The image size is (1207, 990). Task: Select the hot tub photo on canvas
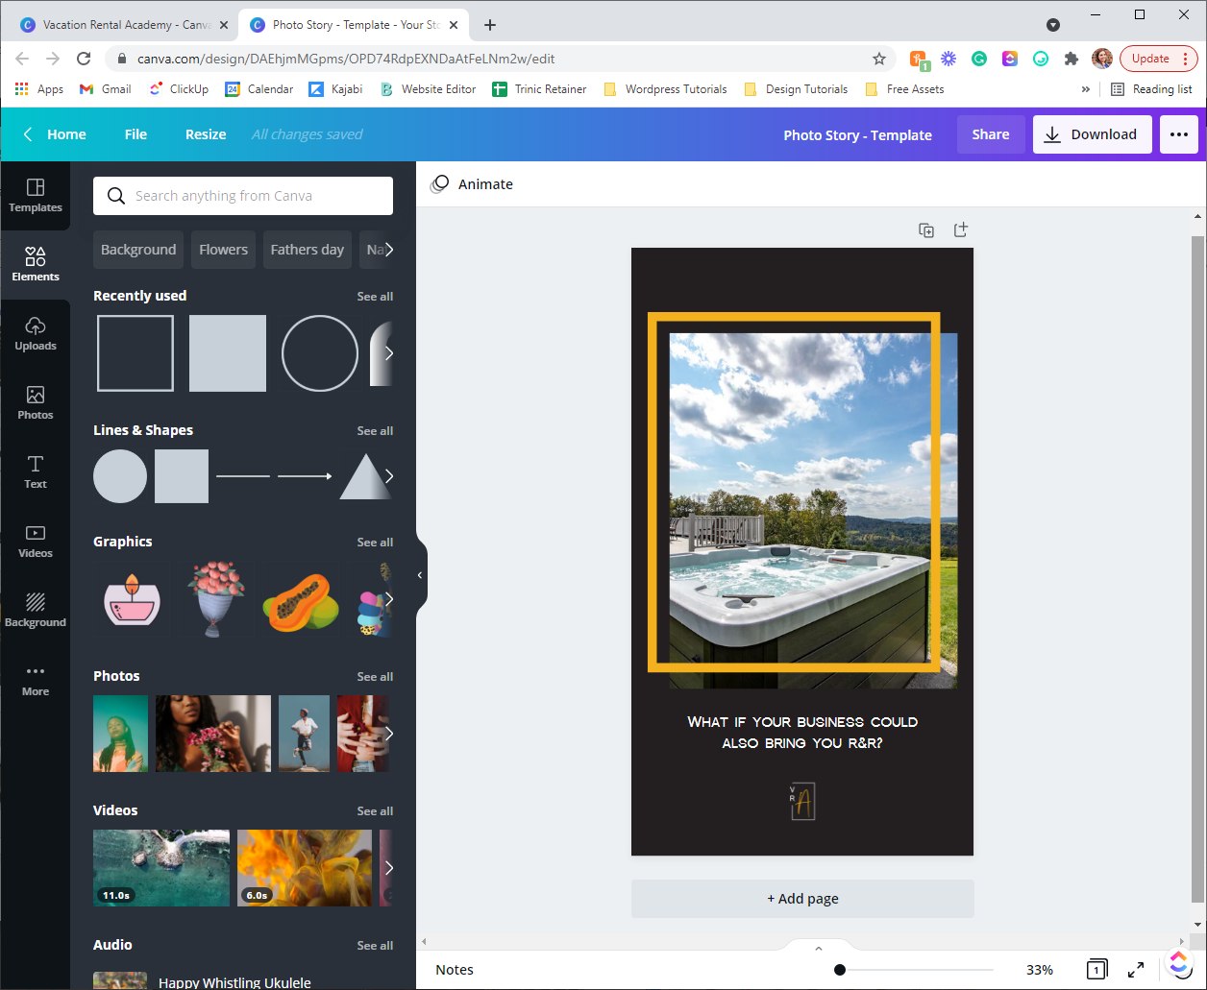pyautogui.click(x=813, y=511)
